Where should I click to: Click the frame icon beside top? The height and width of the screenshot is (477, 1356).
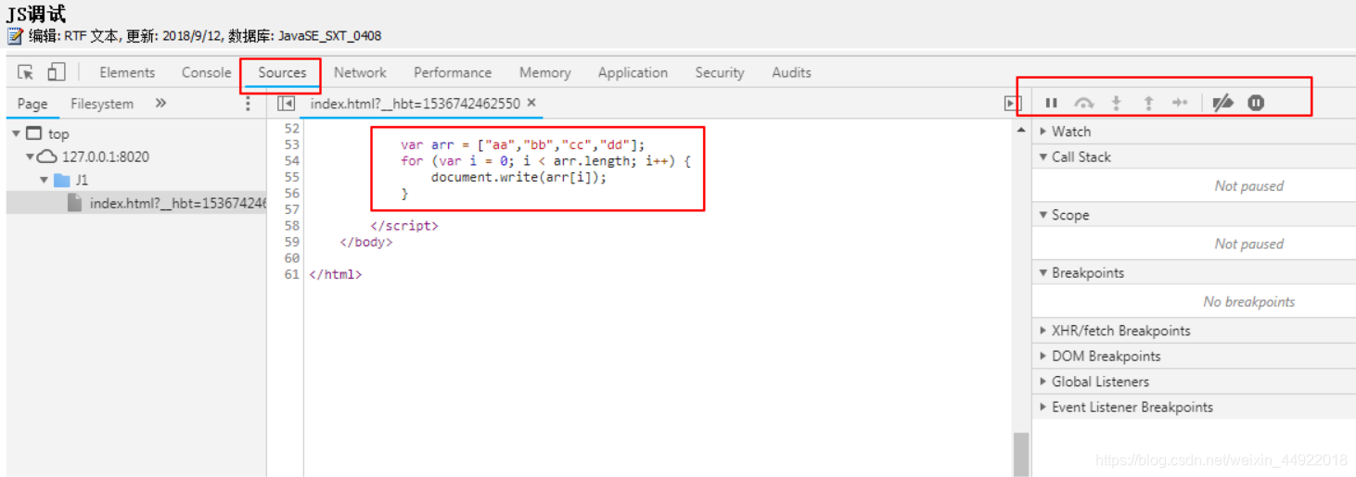click(x=34, y=134)
